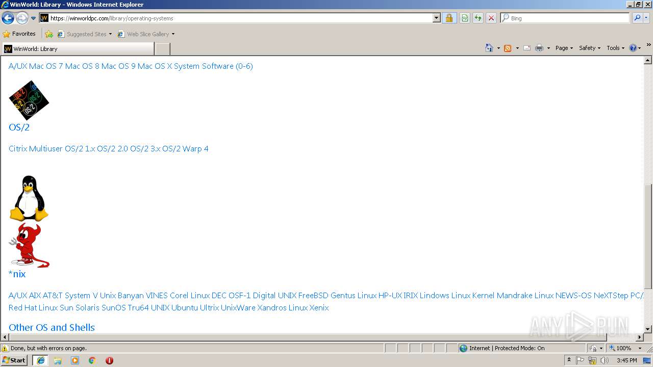This screenshot has width=653, height=367.
Task: Open the *nix heading link
Action: [17, 274]
